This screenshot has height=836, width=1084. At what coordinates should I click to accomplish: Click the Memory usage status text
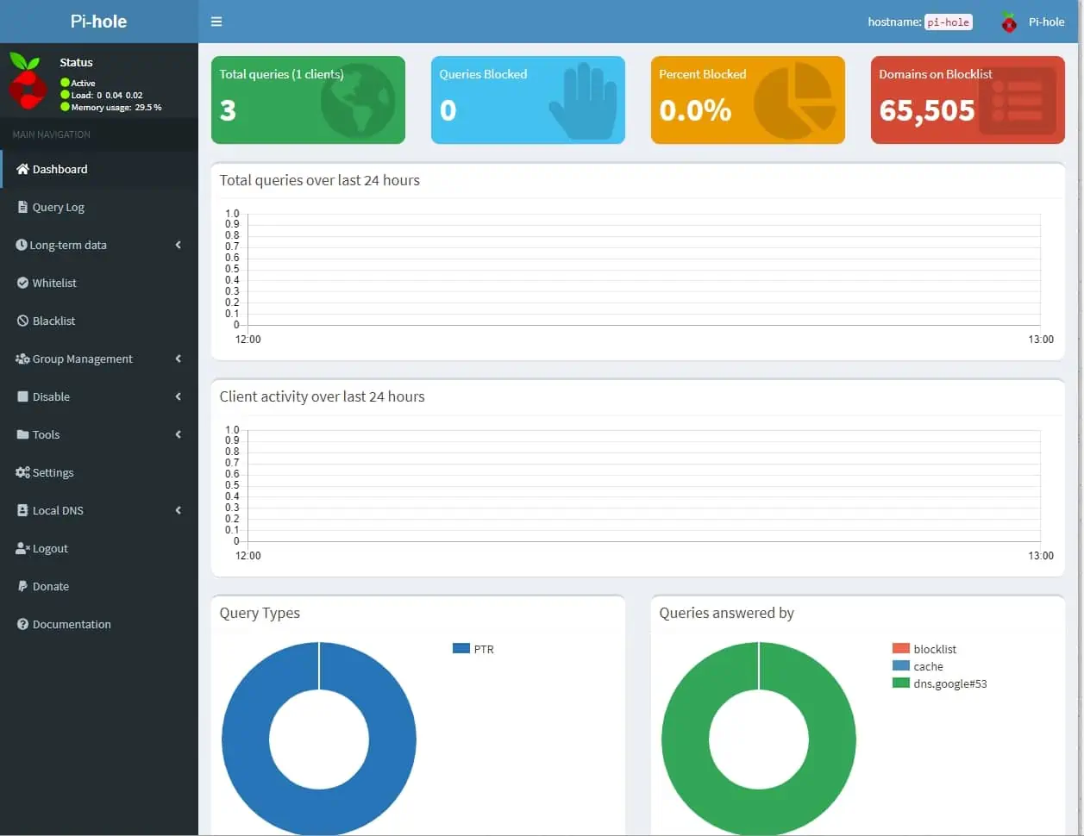(111, 108)
